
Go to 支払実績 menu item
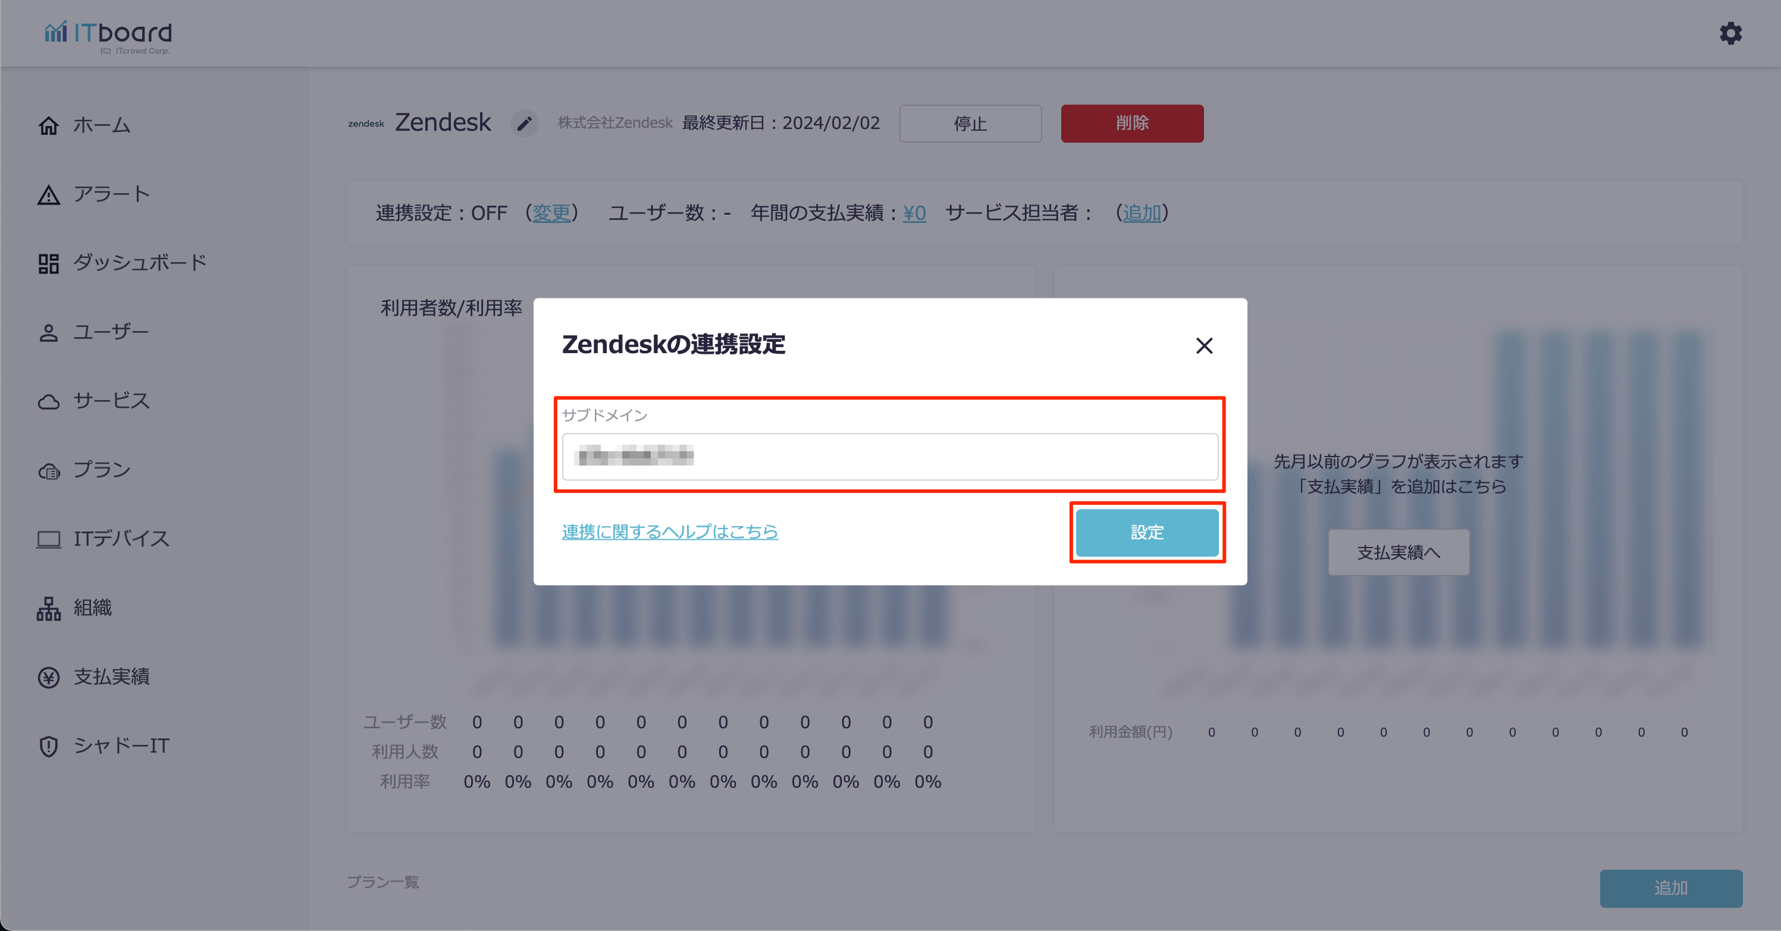[x=111, y=677]
